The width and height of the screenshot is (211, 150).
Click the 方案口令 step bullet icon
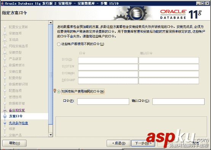tap(5, 116)
